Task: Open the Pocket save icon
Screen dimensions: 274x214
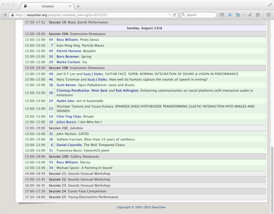Action: (222, 15)
